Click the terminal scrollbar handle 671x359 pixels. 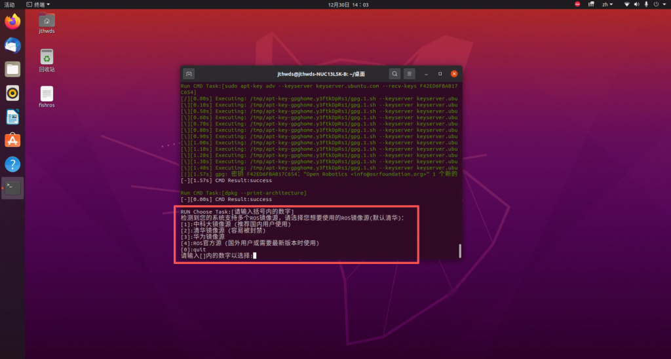click(459, 251)
